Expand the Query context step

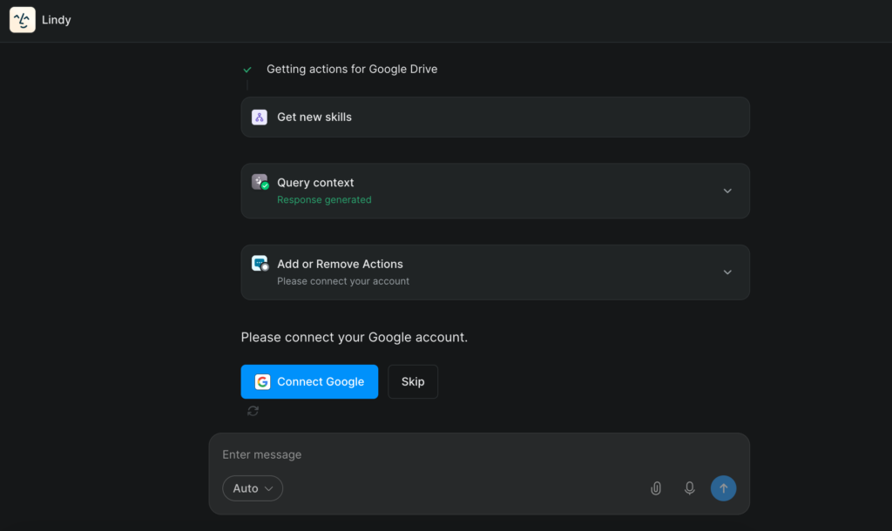pyautogui.click(x=727, y=191)
